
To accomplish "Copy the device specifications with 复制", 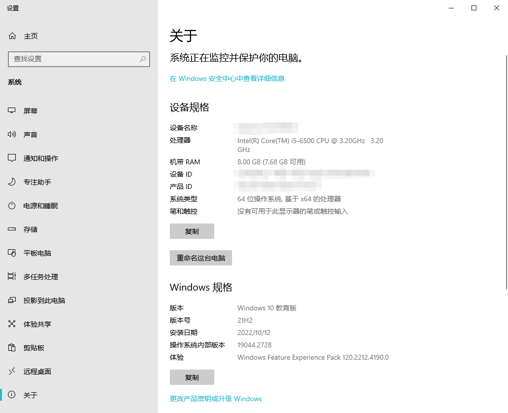I will pos(192,231).
